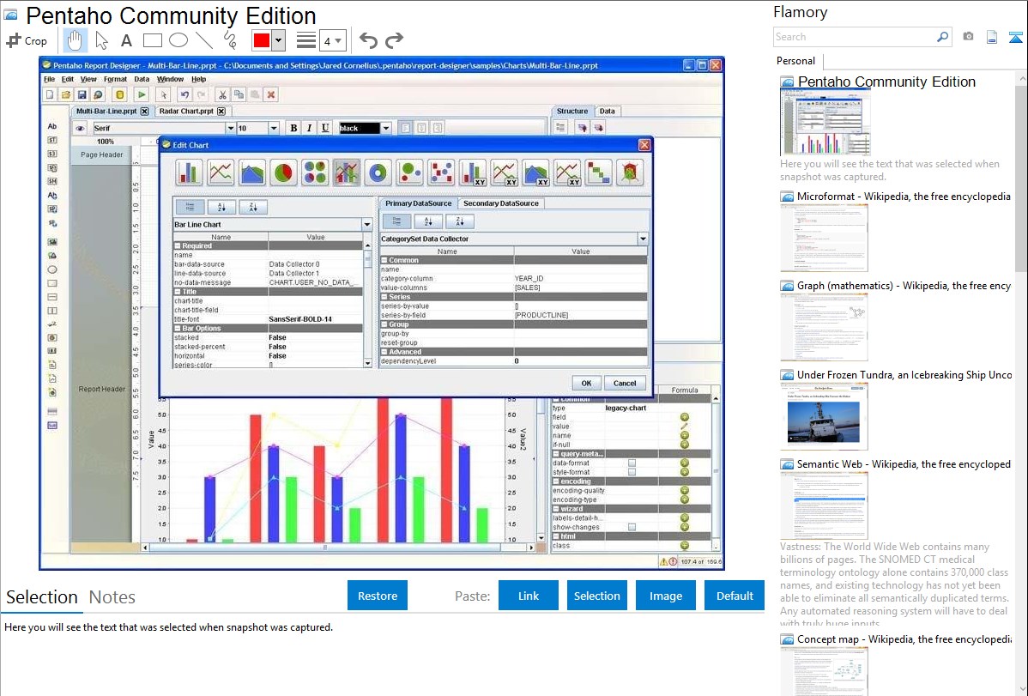Click the Paste Selection button
This screenshot has height=696, width=1028.
tap(596, 596)
